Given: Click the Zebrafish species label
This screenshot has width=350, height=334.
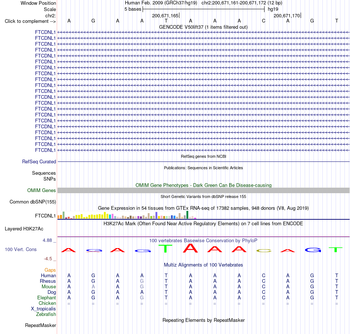Looking at the screenshot, I should (46, 314).
